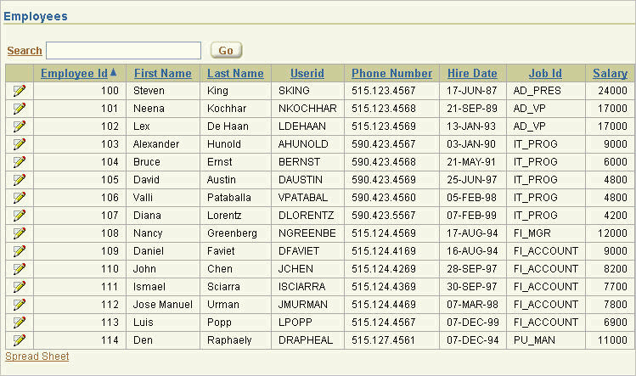Click the edit icon for Nancy Greenberg
The image size is (636, 376).
tap(19, 233)
